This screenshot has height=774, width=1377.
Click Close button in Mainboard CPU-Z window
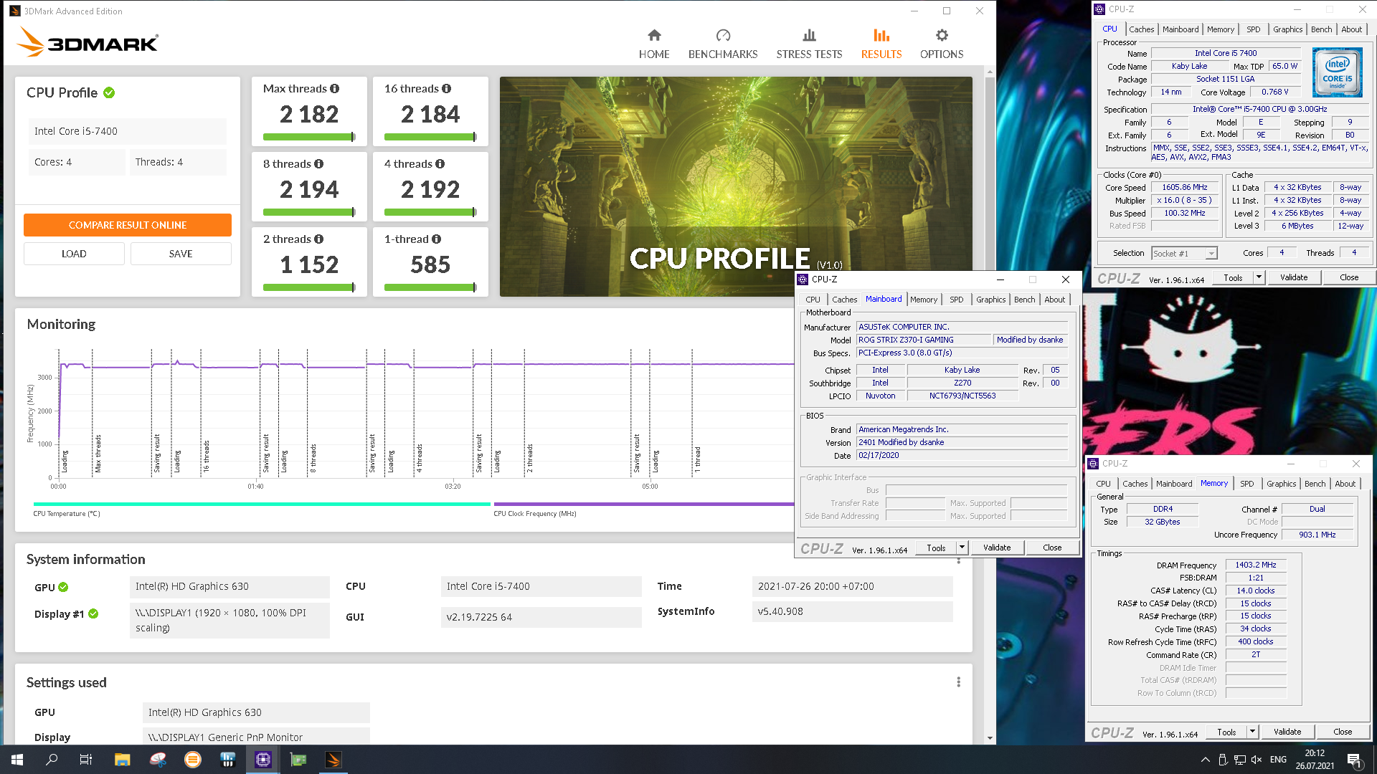pyautogui.click(x=1052, y=548)
